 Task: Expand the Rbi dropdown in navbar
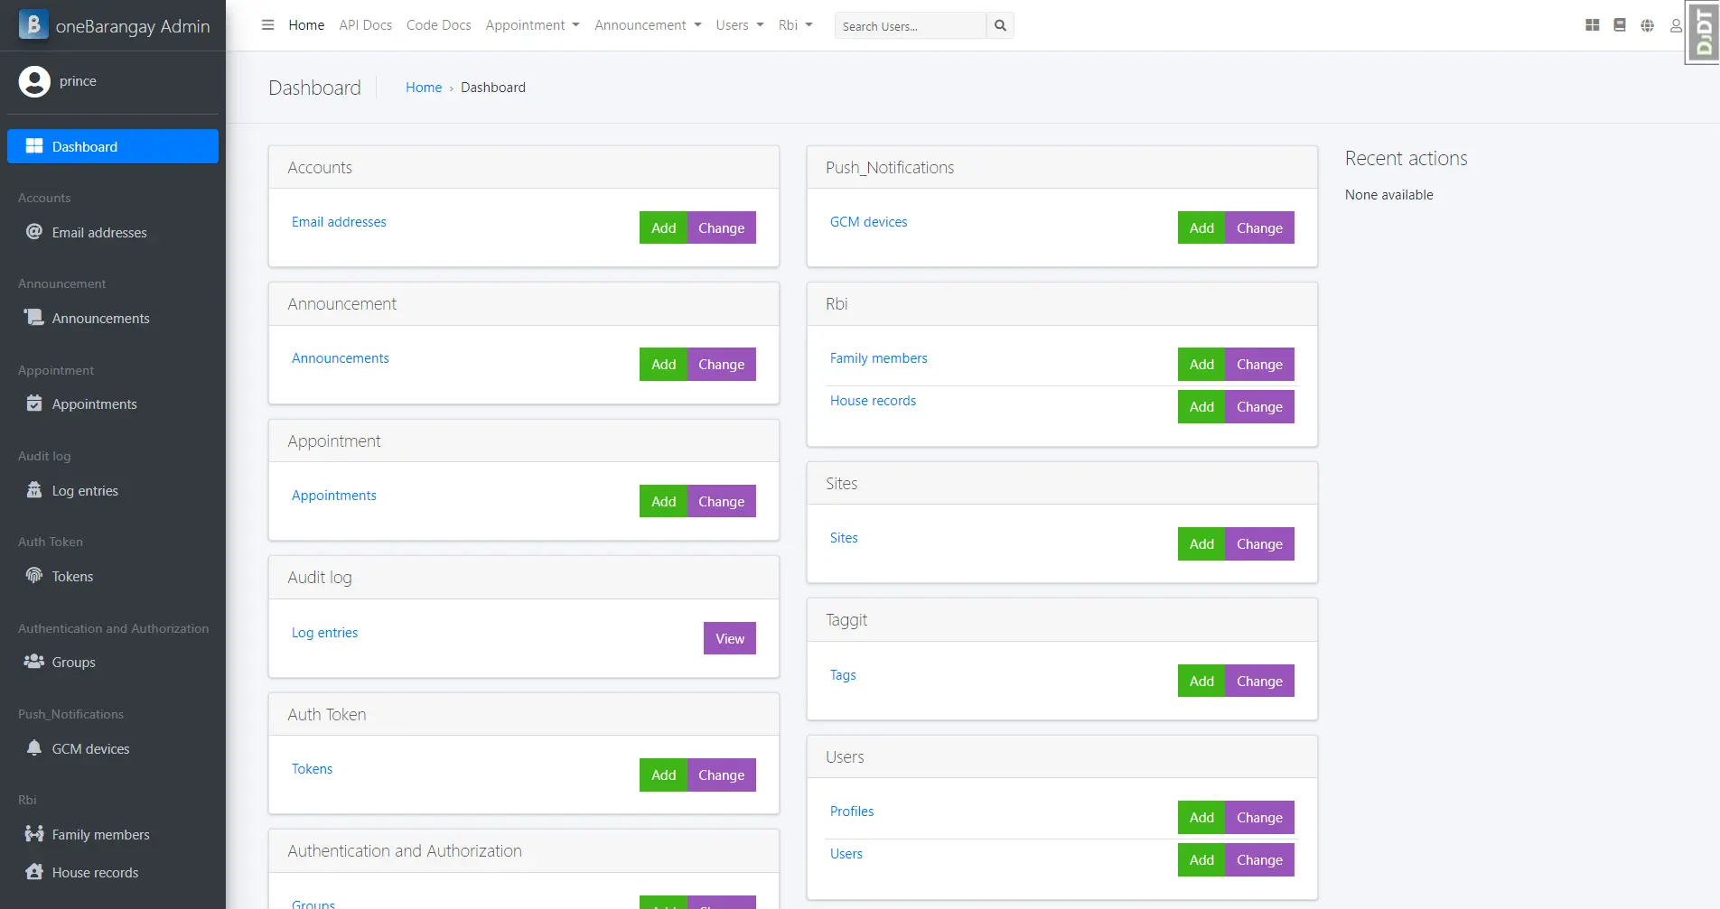coord(795,25)
